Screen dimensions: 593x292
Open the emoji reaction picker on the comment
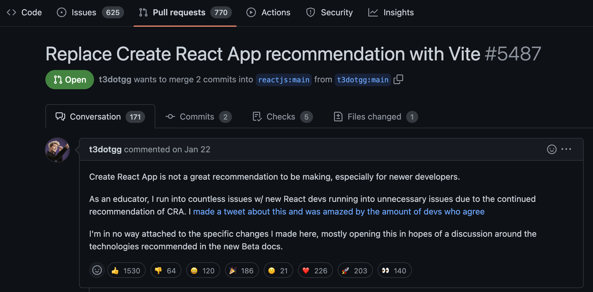552,149
